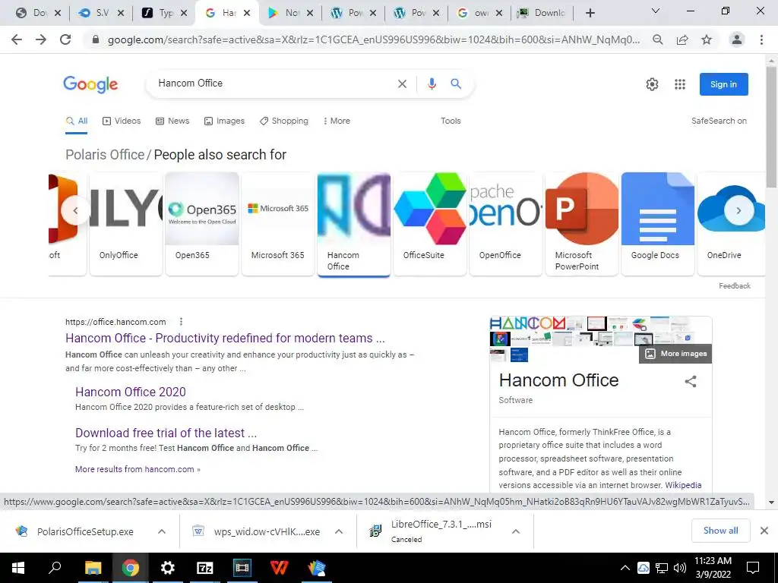
Task: Open the Chrome three-dot menu
Action: 761,39
